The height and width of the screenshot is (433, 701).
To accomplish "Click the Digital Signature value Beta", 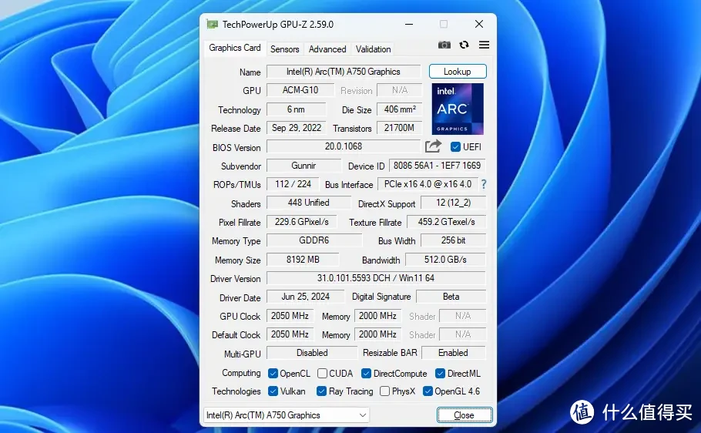I will click(451, 297).
